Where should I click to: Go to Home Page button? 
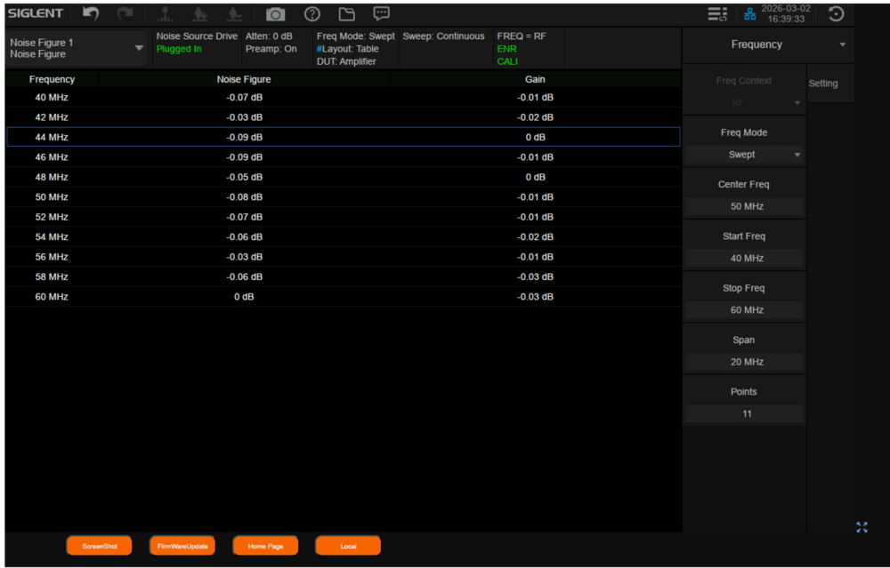click(x=265, y=546)
